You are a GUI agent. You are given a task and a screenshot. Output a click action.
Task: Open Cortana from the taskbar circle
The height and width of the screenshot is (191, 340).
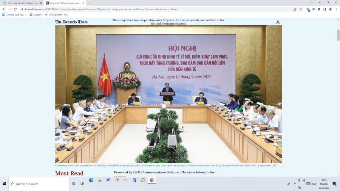click(74, 183)
